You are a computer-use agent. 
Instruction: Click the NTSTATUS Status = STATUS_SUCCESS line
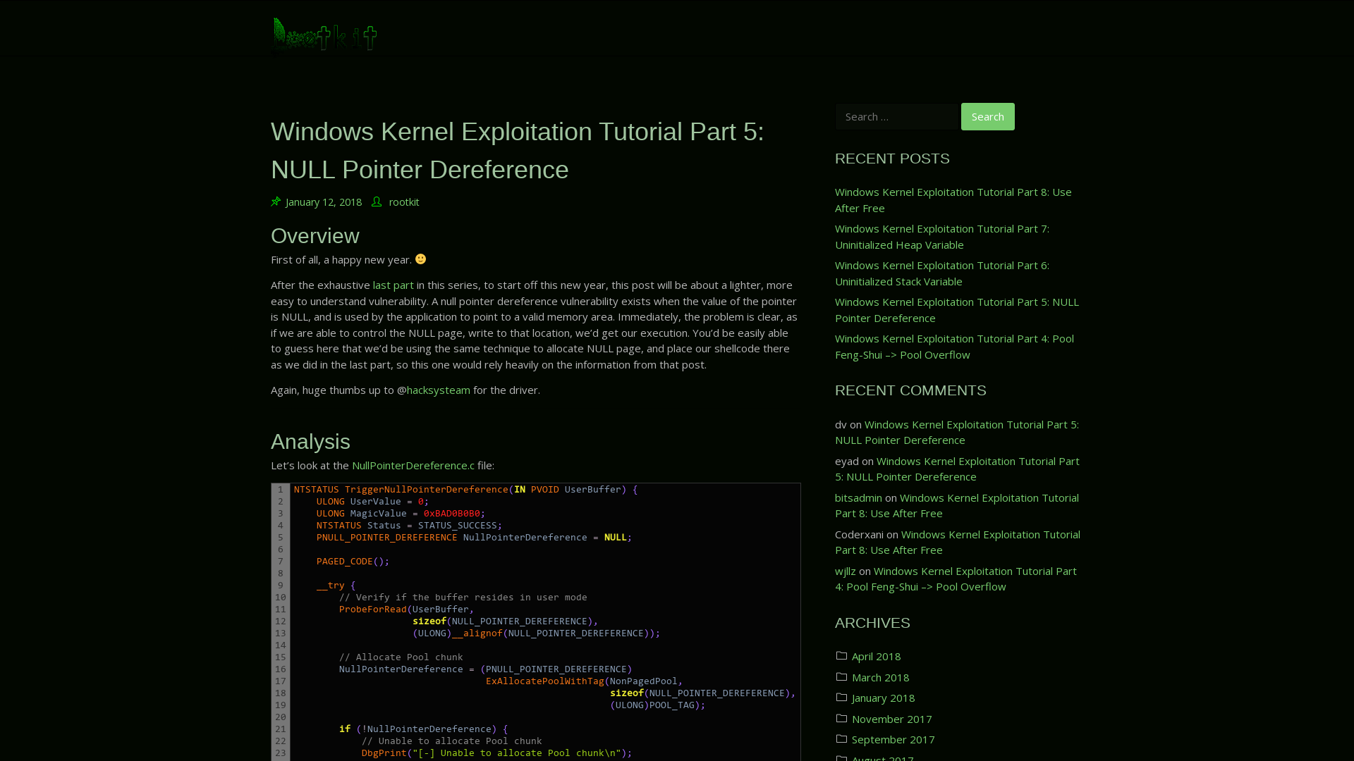point(409,526)
